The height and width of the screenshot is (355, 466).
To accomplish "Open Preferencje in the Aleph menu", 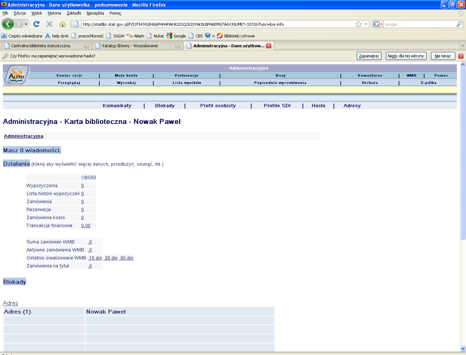I will tap(186, 76).
